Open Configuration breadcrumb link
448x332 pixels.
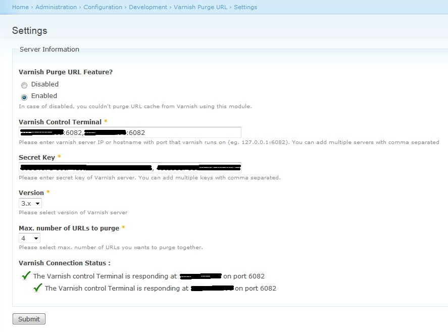(103, 7)
